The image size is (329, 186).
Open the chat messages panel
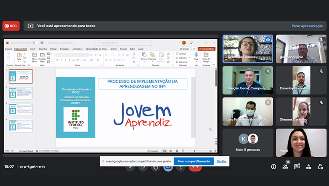click(x=297, y=167)
